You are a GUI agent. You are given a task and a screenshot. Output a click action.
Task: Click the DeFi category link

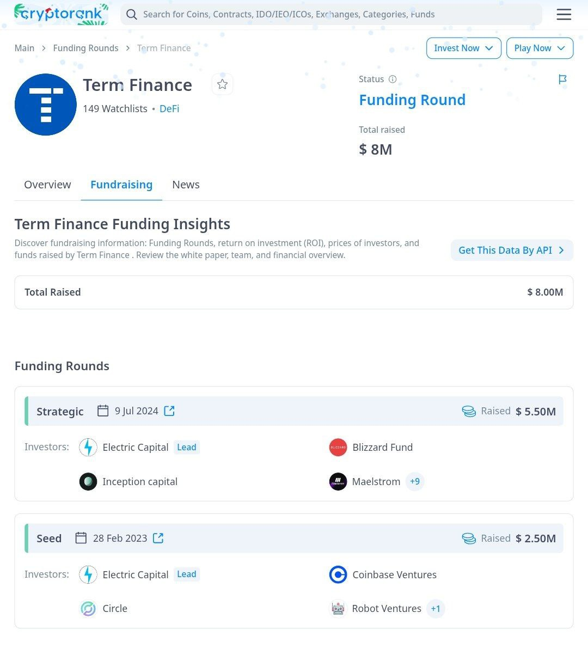coord(169,109)
